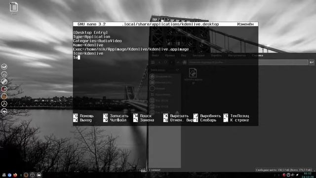This screenshot has height=178, width=316.
Task: Click the 'Exec=' line in nano
Action: point(131,49)
